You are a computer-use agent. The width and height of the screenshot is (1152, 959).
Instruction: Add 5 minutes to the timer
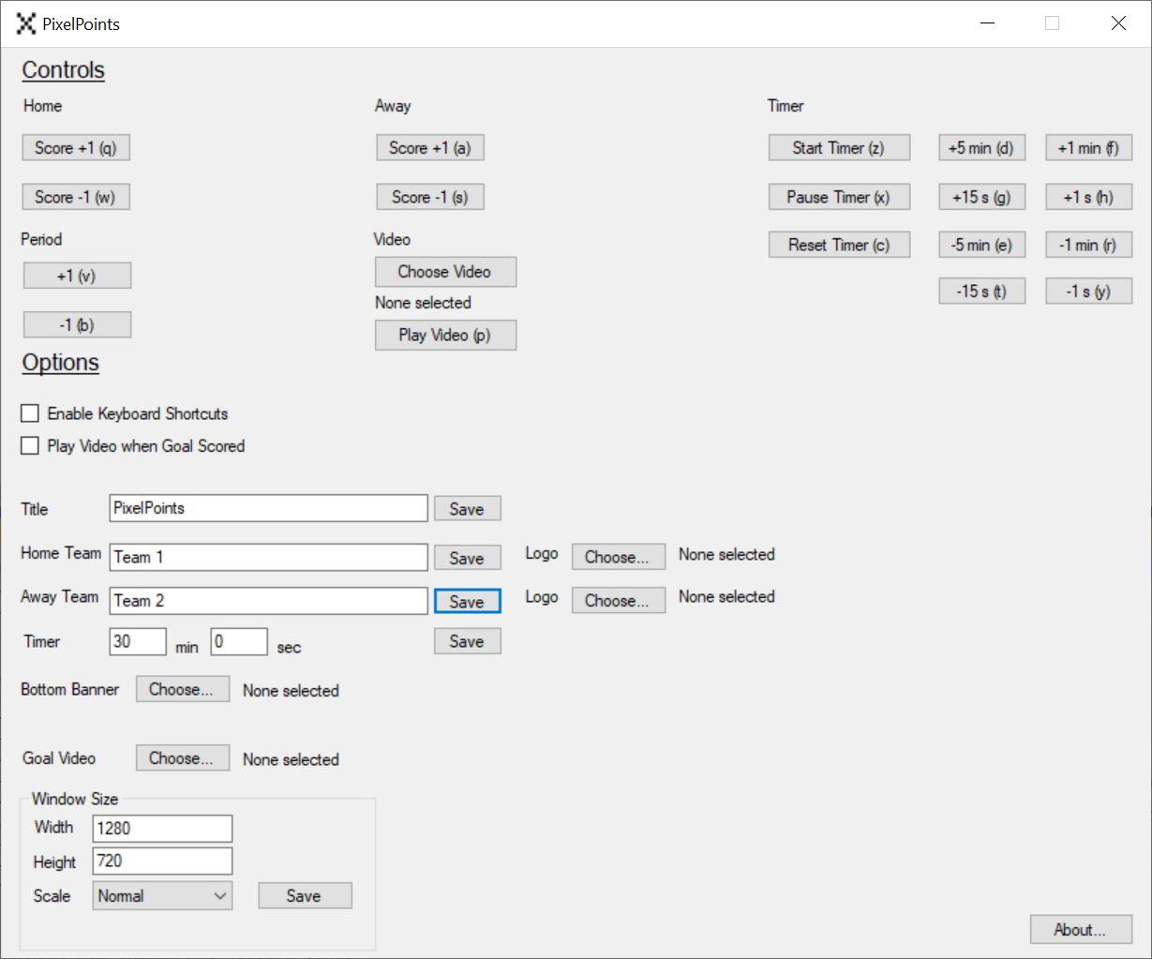pyautogui.click(x=981, y=148)
